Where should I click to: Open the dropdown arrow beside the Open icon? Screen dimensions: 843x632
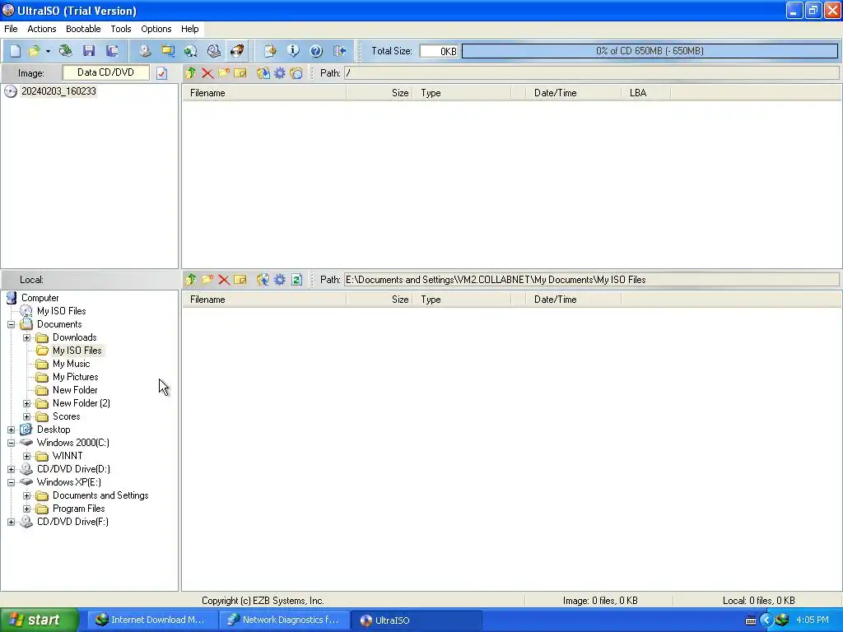coord(48,51)
